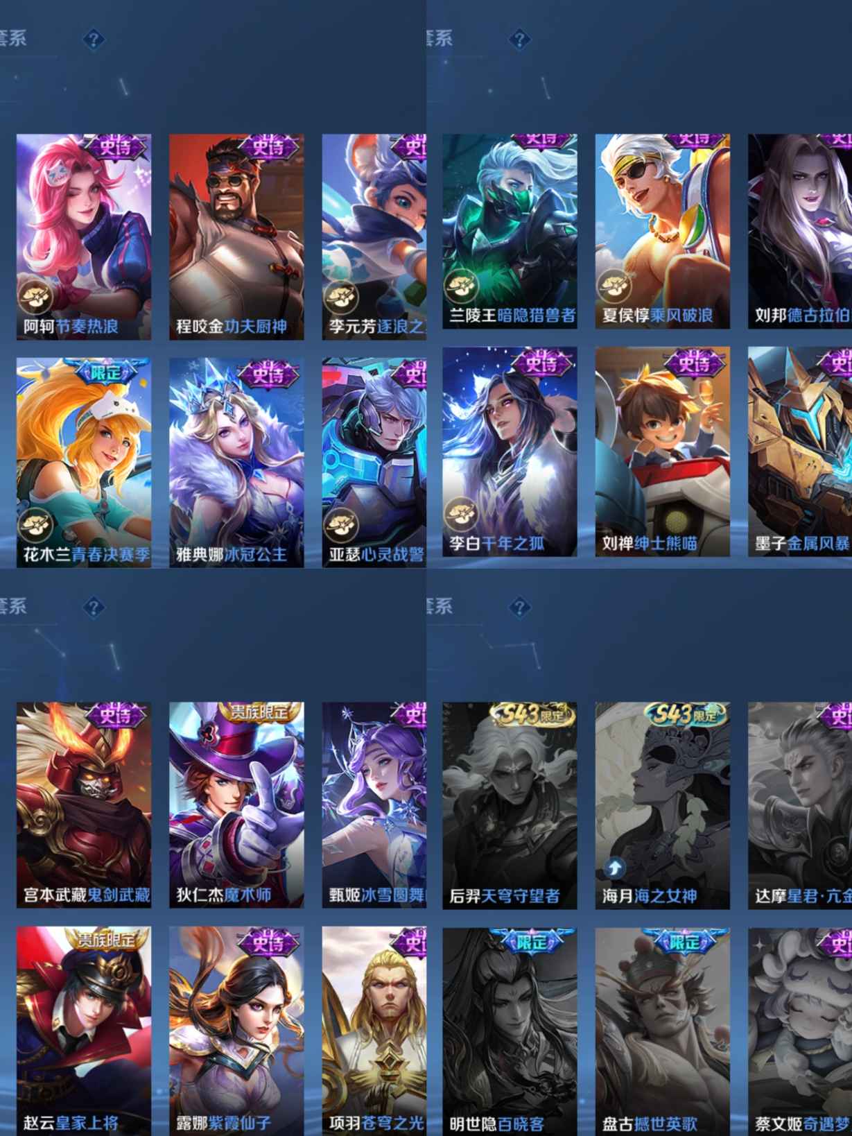852x1136 pixels.
Task: Open the help question mark in the bottom-right panel
Action: (x=519, y=608)
